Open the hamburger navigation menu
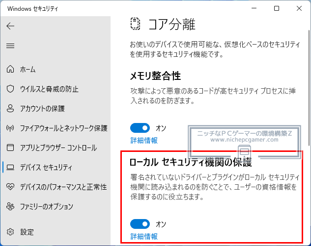 pos(10,46)
